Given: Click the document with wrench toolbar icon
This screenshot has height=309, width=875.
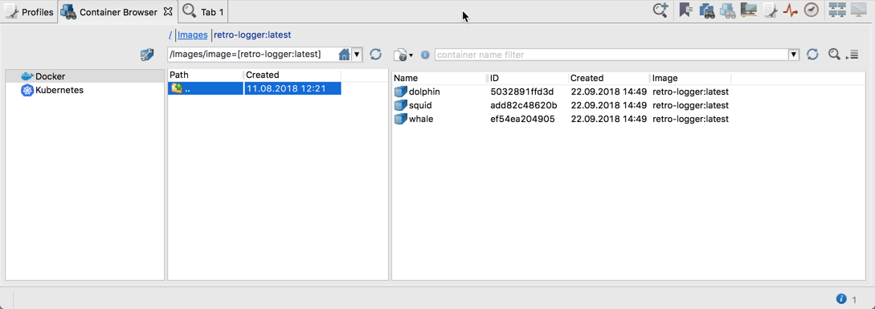Looking at the screenshot, I should coord(771,10).
